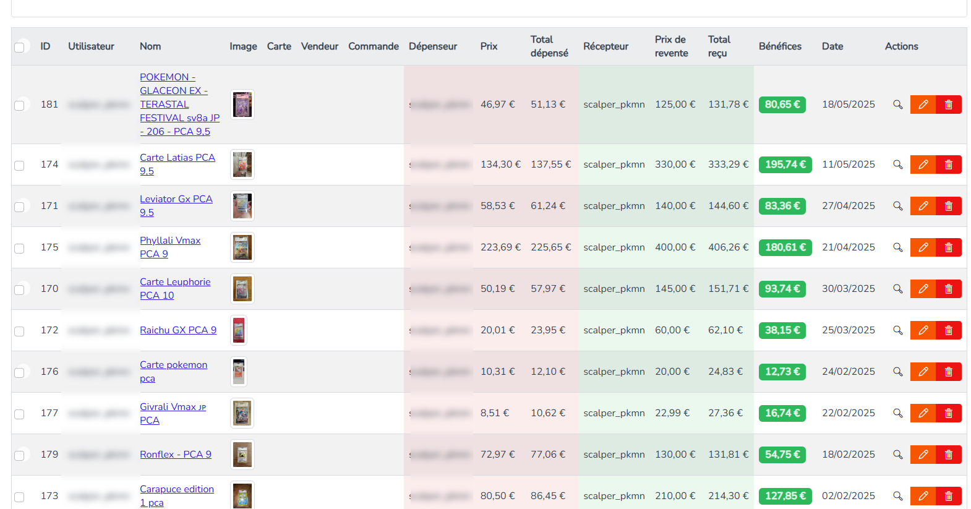This screenshot has width=971, height=509.
Task: Select the checkbox for row ID 175
Action: coord(20,248)
